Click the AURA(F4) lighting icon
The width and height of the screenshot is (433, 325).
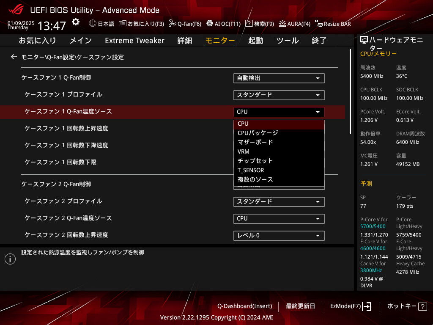click(282, 24)
